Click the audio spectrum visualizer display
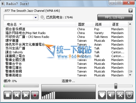This screenshot has height=103, width=136. [x=69, y=92]
